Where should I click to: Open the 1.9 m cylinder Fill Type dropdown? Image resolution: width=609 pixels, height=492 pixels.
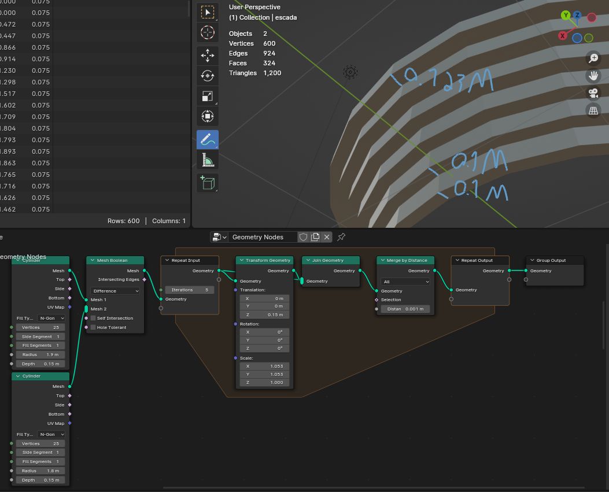(x=51, y=318)
